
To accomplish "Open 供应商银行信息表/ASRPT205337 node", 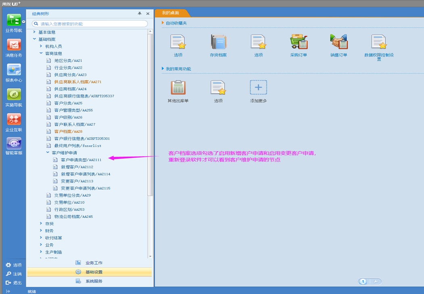I will tap(84, 96).
